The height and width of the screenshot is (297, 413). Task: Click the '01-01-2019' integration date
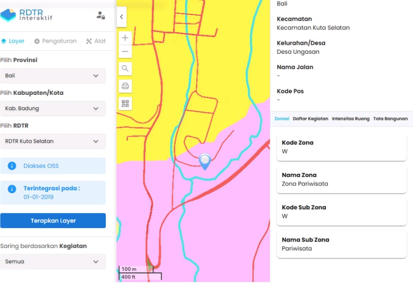tap(38, 197)
